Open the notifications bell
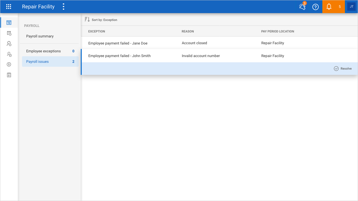 tap(329, 7)
